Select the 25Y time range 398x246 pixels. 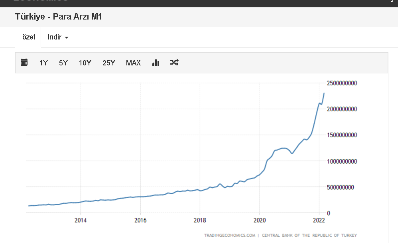pyautogui.click(x=108, y=63)
